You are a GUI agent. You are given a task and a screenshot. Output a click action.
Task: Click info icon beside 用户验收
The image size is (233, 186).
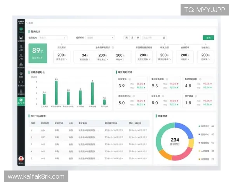point(196,96)
